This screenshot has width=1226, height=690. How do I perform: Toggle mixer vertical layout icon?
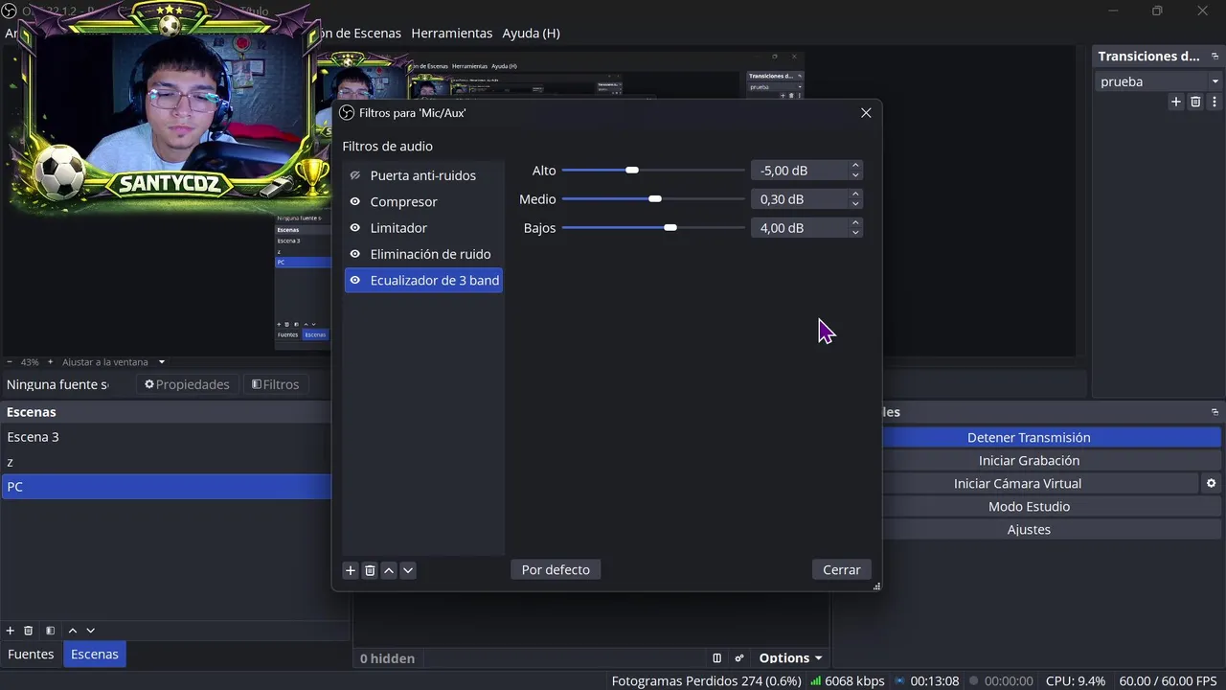point(716,657)
